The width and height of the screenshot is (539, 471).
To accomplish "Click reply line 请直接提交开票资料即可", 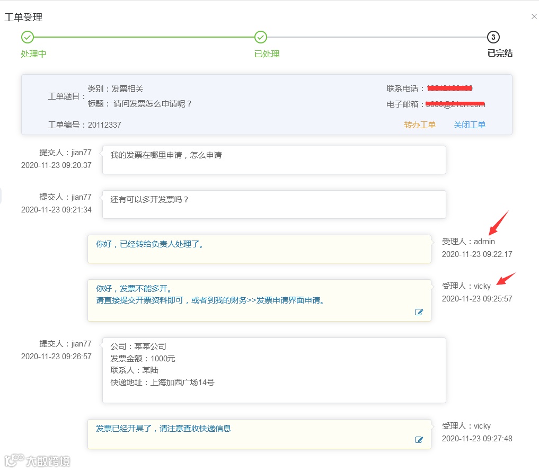I will pos(139,300).
